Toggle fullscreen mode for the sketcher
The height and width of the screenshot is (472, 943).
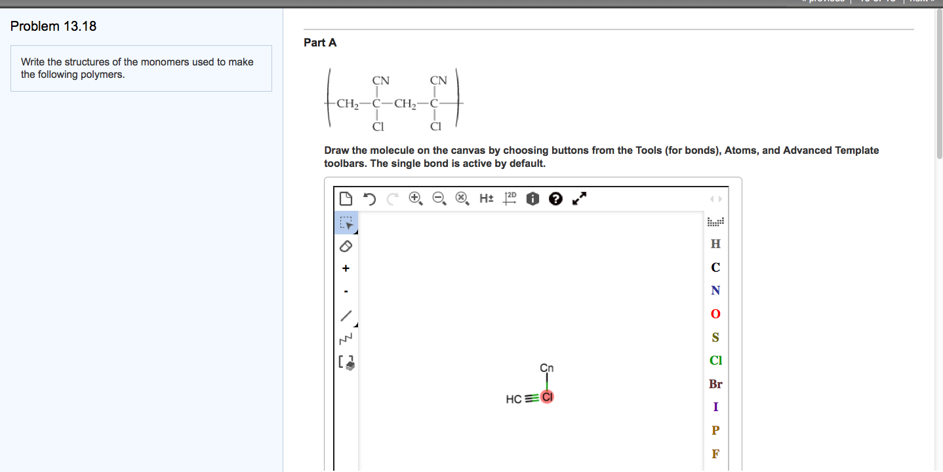[x=578, y=198]
